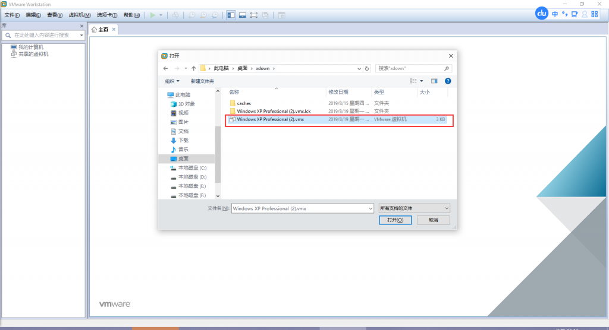The width and height of the screenshot is (609, 330).
Task: Select 本地磁盘 (C:) in navigation pane
Action: point(192,169)
